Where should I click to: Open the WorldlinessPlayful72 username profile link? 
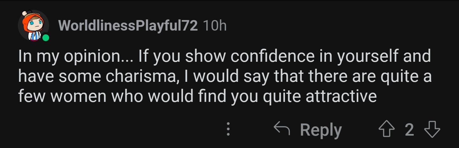point(128,26)
